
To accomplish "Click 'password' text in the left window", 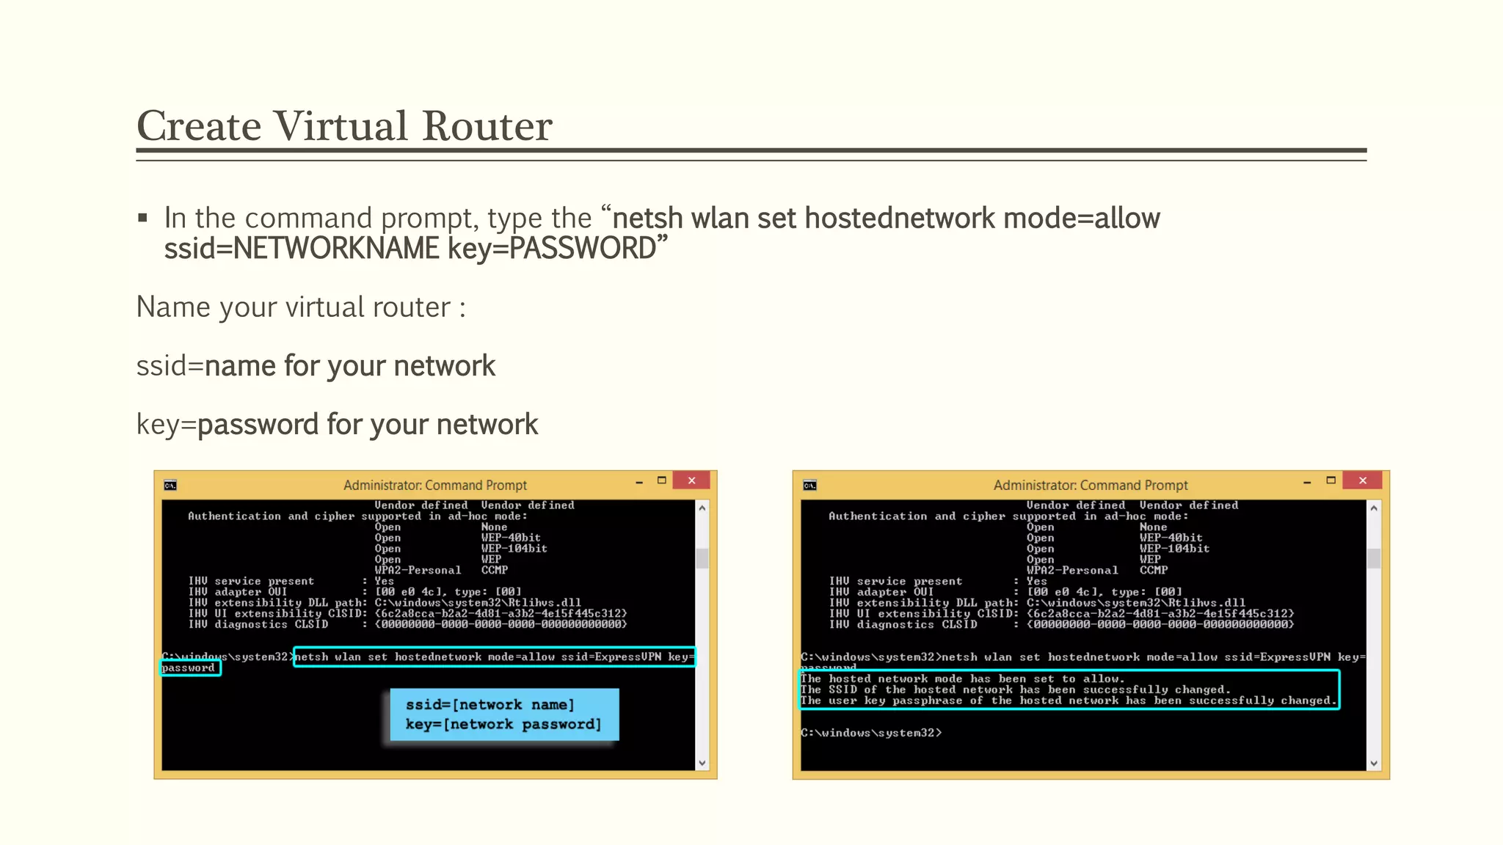I will 189,667.
